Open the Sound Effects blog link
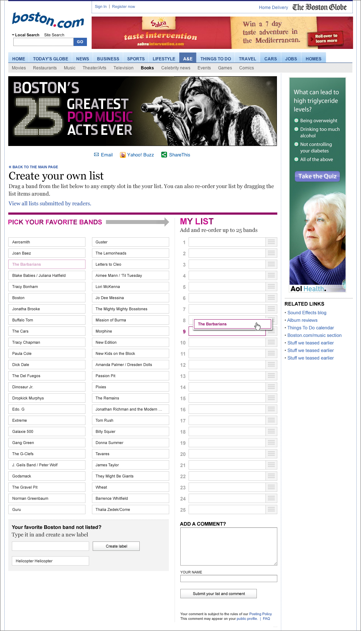Image resolution: width=361 pixels, height=631 pixels. tap(307, 313)
